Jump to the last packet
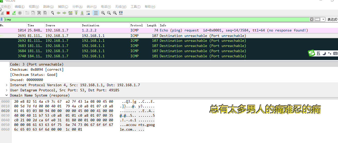 82,13
